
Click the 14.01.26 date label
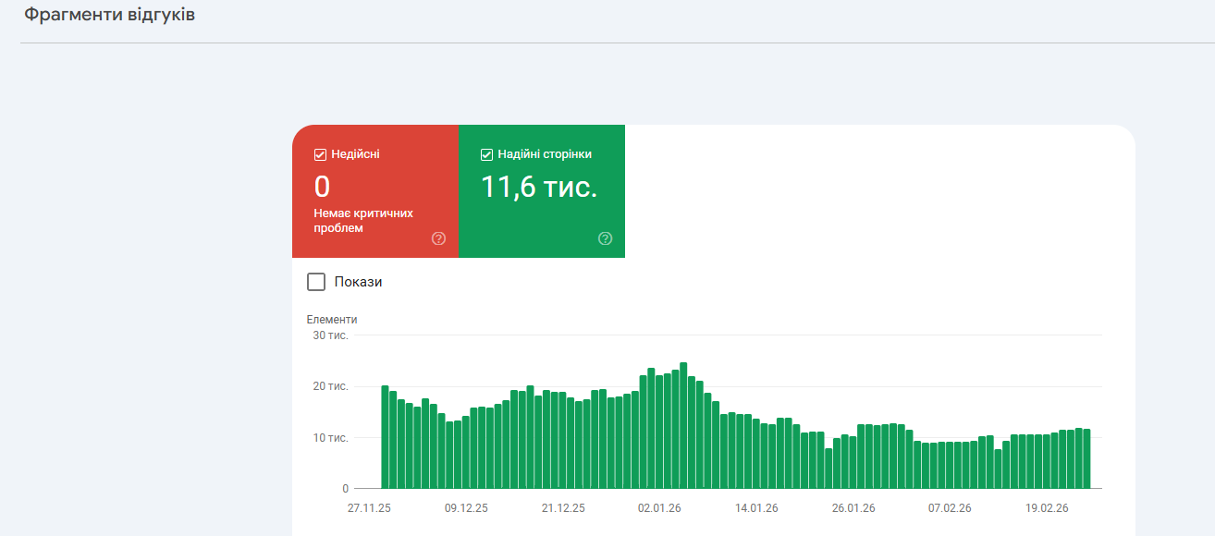(756, 508)
